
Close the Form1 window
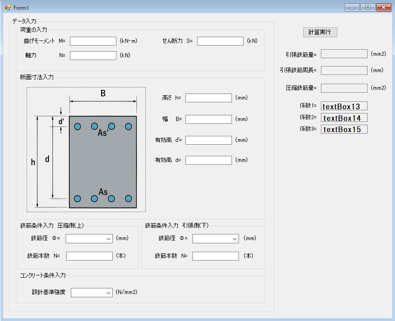tap(384, 7)
